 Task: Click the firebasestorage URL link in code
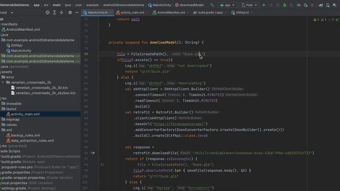pyautogui.click(x=179, y=124)
